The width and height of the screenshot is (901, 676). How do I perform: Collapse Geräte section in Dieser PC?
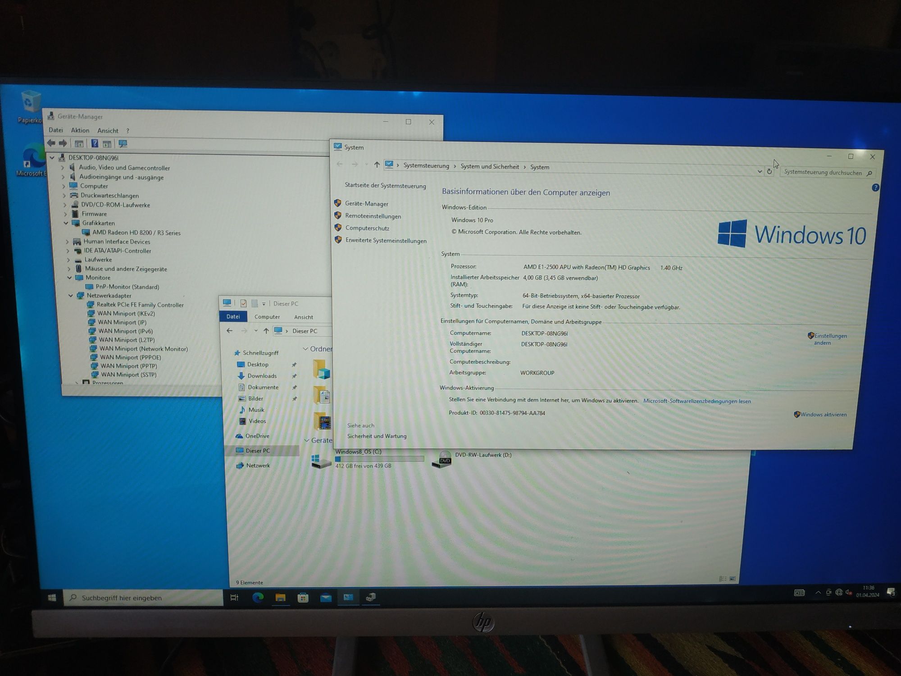click(306, 440)
